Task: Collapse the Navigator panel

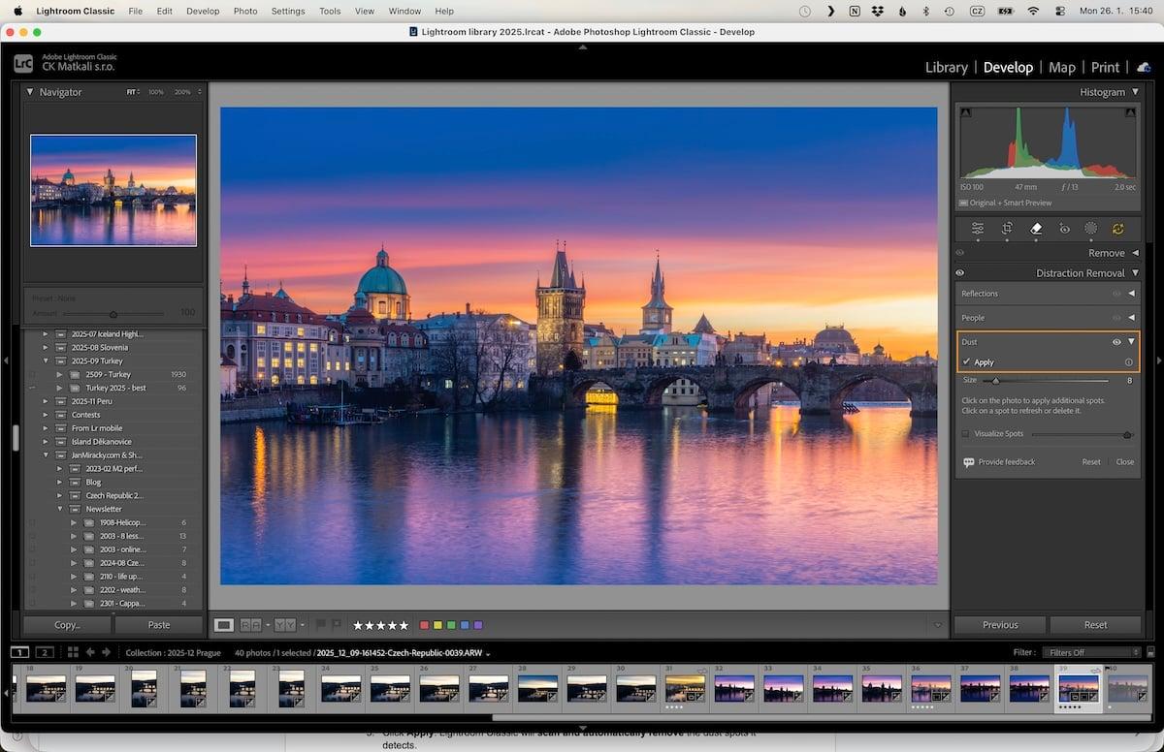Action: coord(29,92)
